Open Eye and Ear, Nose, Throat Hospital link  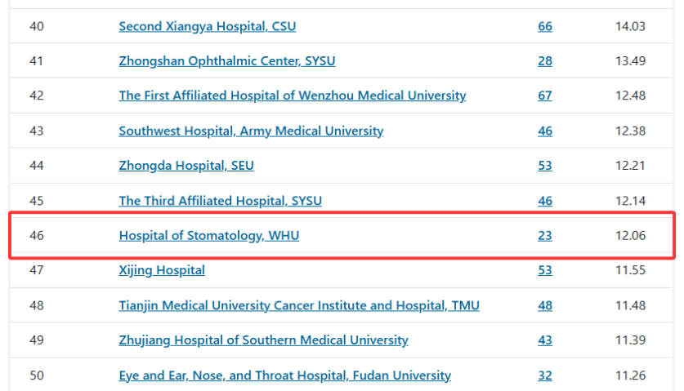pos(285,375)
